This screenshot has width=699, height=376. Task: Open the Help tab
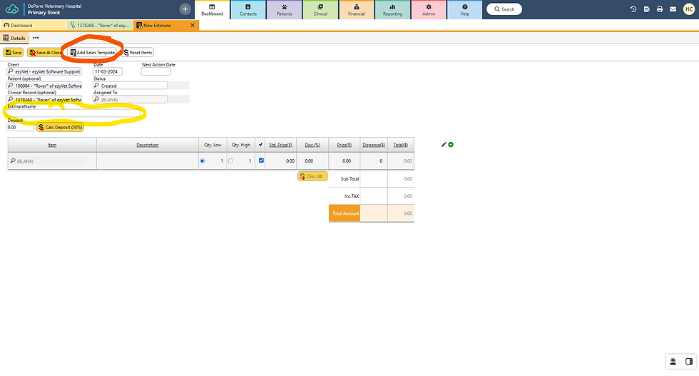pyautogui.click(x=465, y=10)
